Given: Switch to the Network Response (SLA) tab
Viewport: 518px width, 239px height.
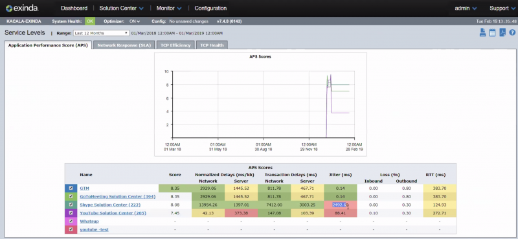Looking at the screenshot, I should [124, 45].
